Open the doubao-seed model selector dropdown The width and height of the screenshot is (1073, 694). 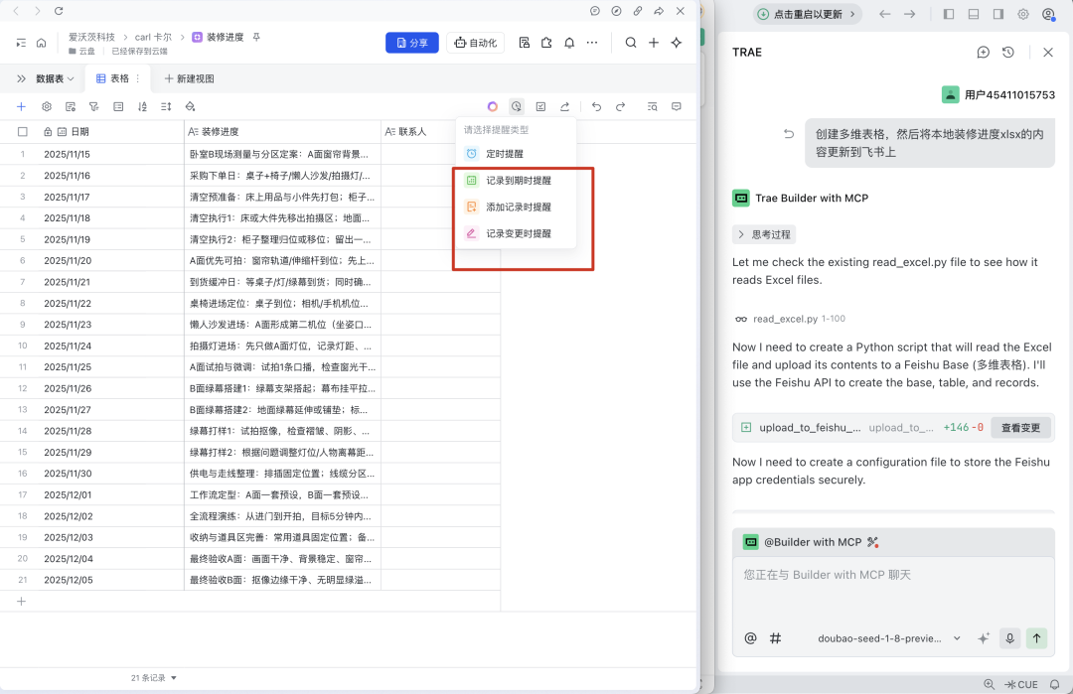(x=888, y=638)
